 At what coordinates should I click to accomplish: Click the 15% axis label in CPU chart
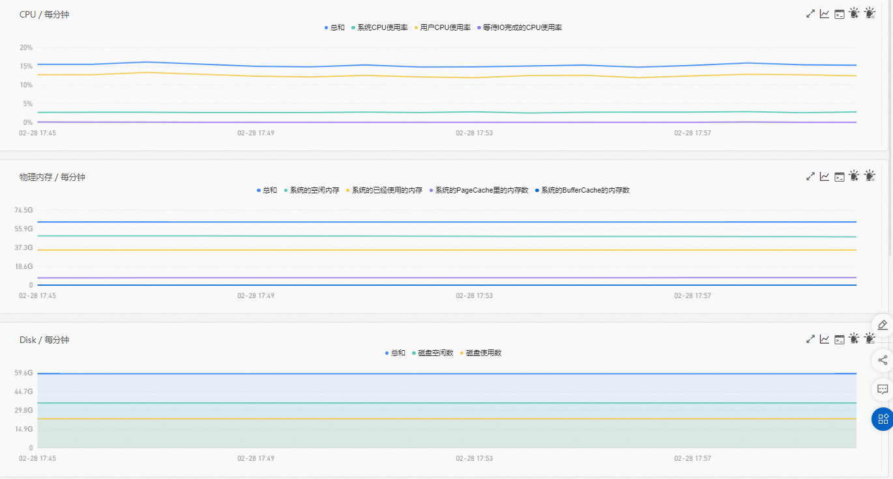click(26, 66)
